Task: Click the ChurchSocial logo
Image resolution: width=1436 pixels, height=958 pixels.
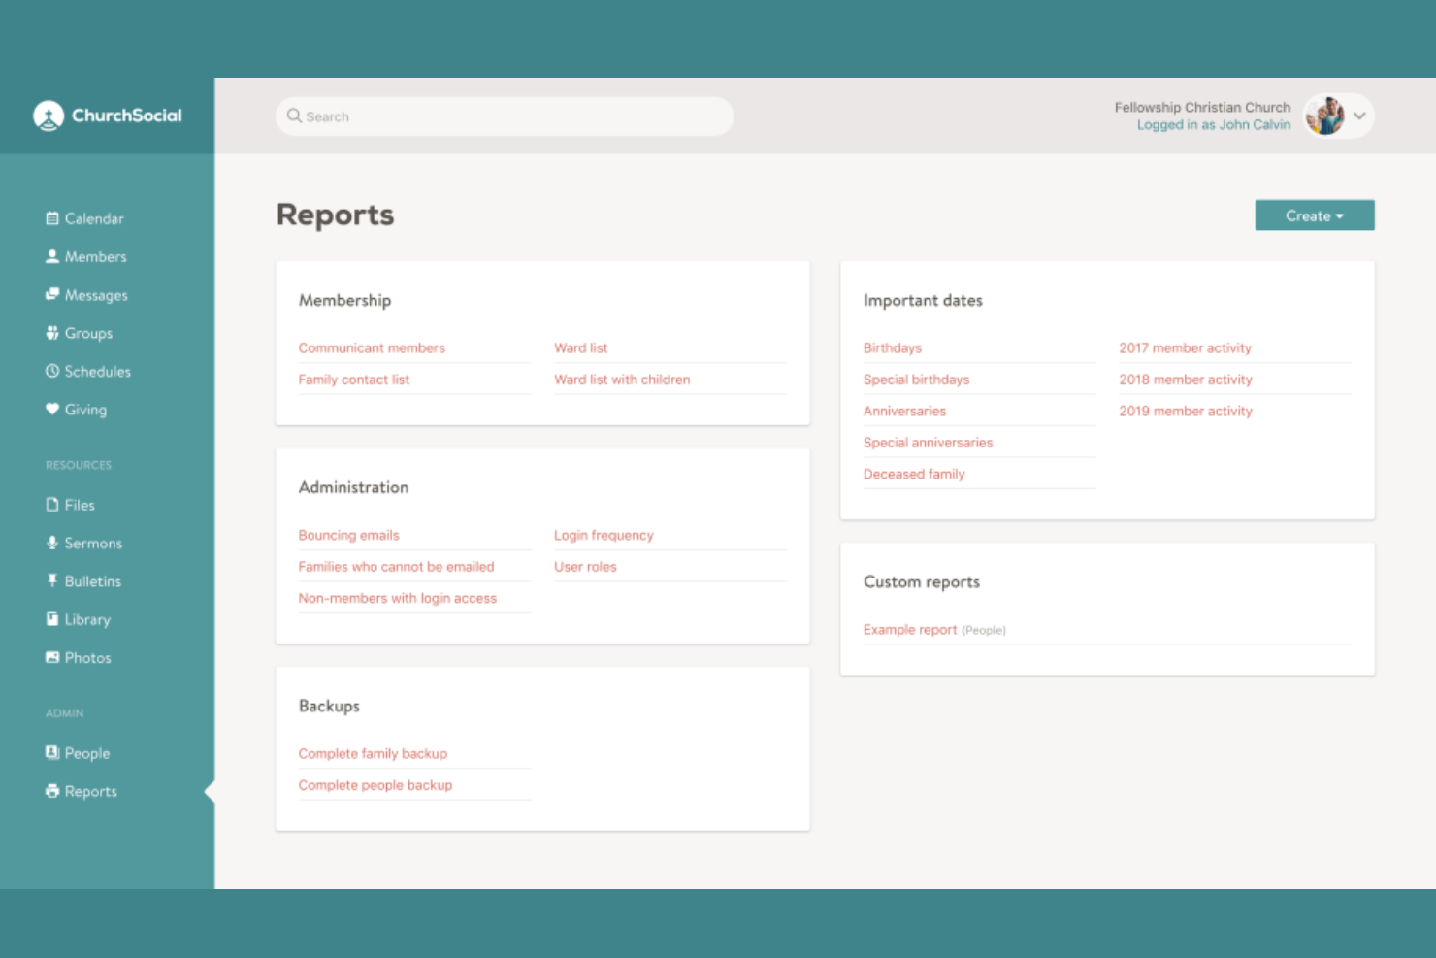Action: click(107, 115)
